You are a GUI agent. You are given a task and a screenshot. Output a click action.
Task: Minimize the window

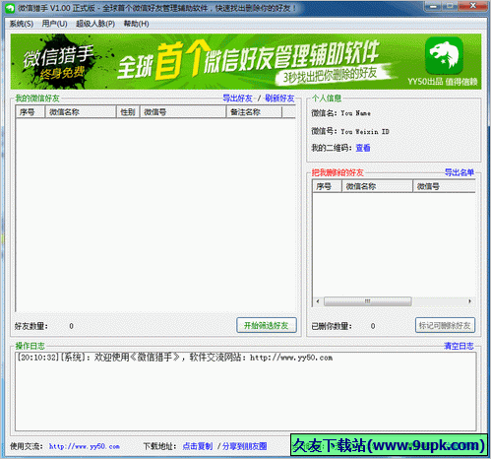point(434,6)
